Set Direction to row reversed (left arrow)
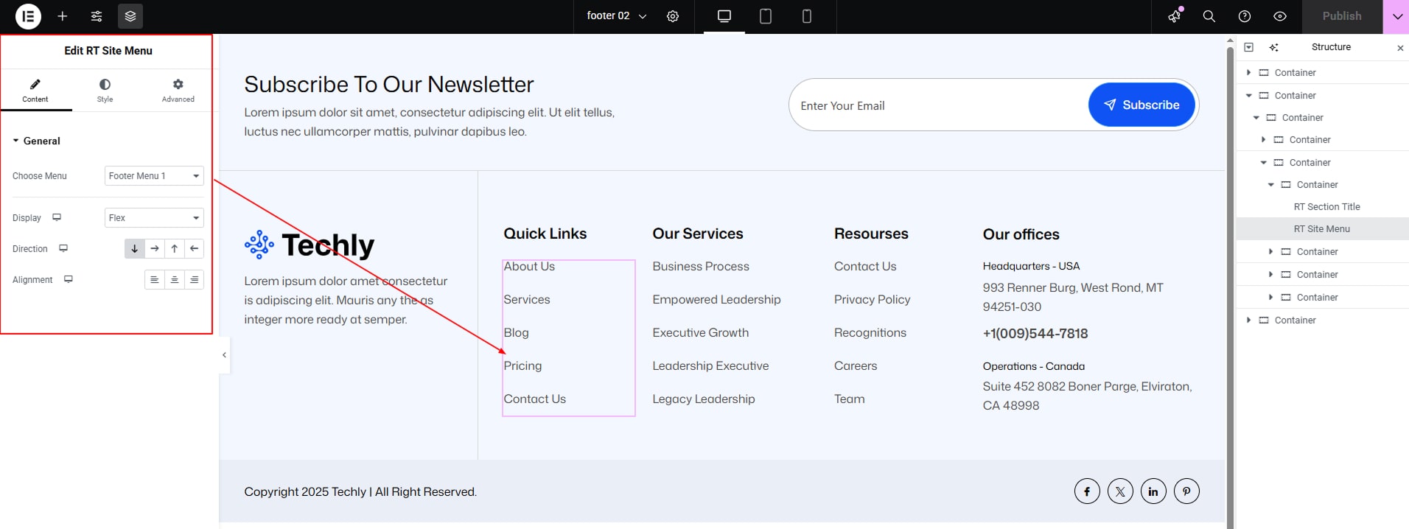Image resolution: width=1409 pixels, height=529 pixels. [x=195, y=249]
